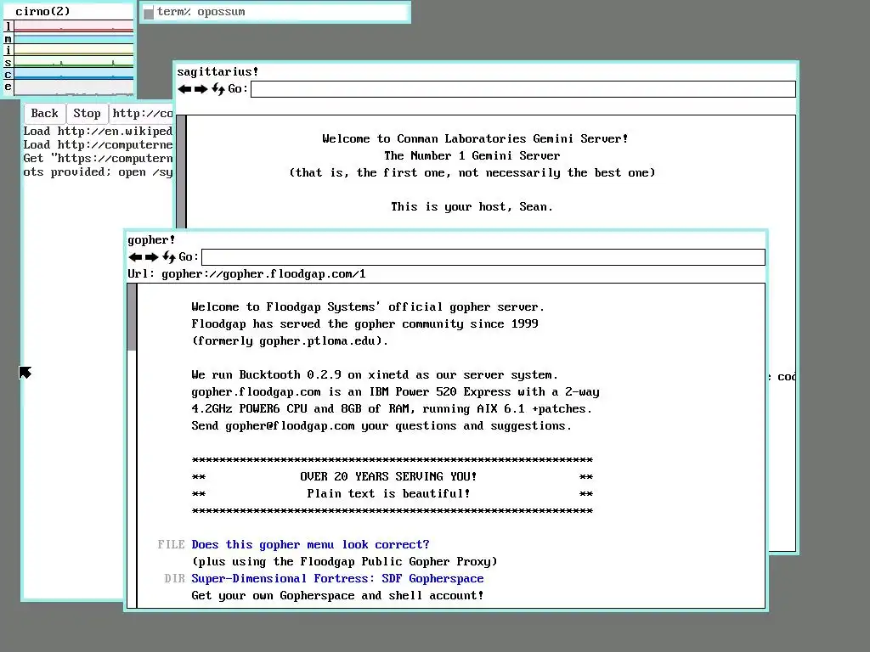Image resolution: width=870 pixels, height=652 pixels.
Task: Open 'Does this gopher menu look correct?' link
Action: click(310, 544)
